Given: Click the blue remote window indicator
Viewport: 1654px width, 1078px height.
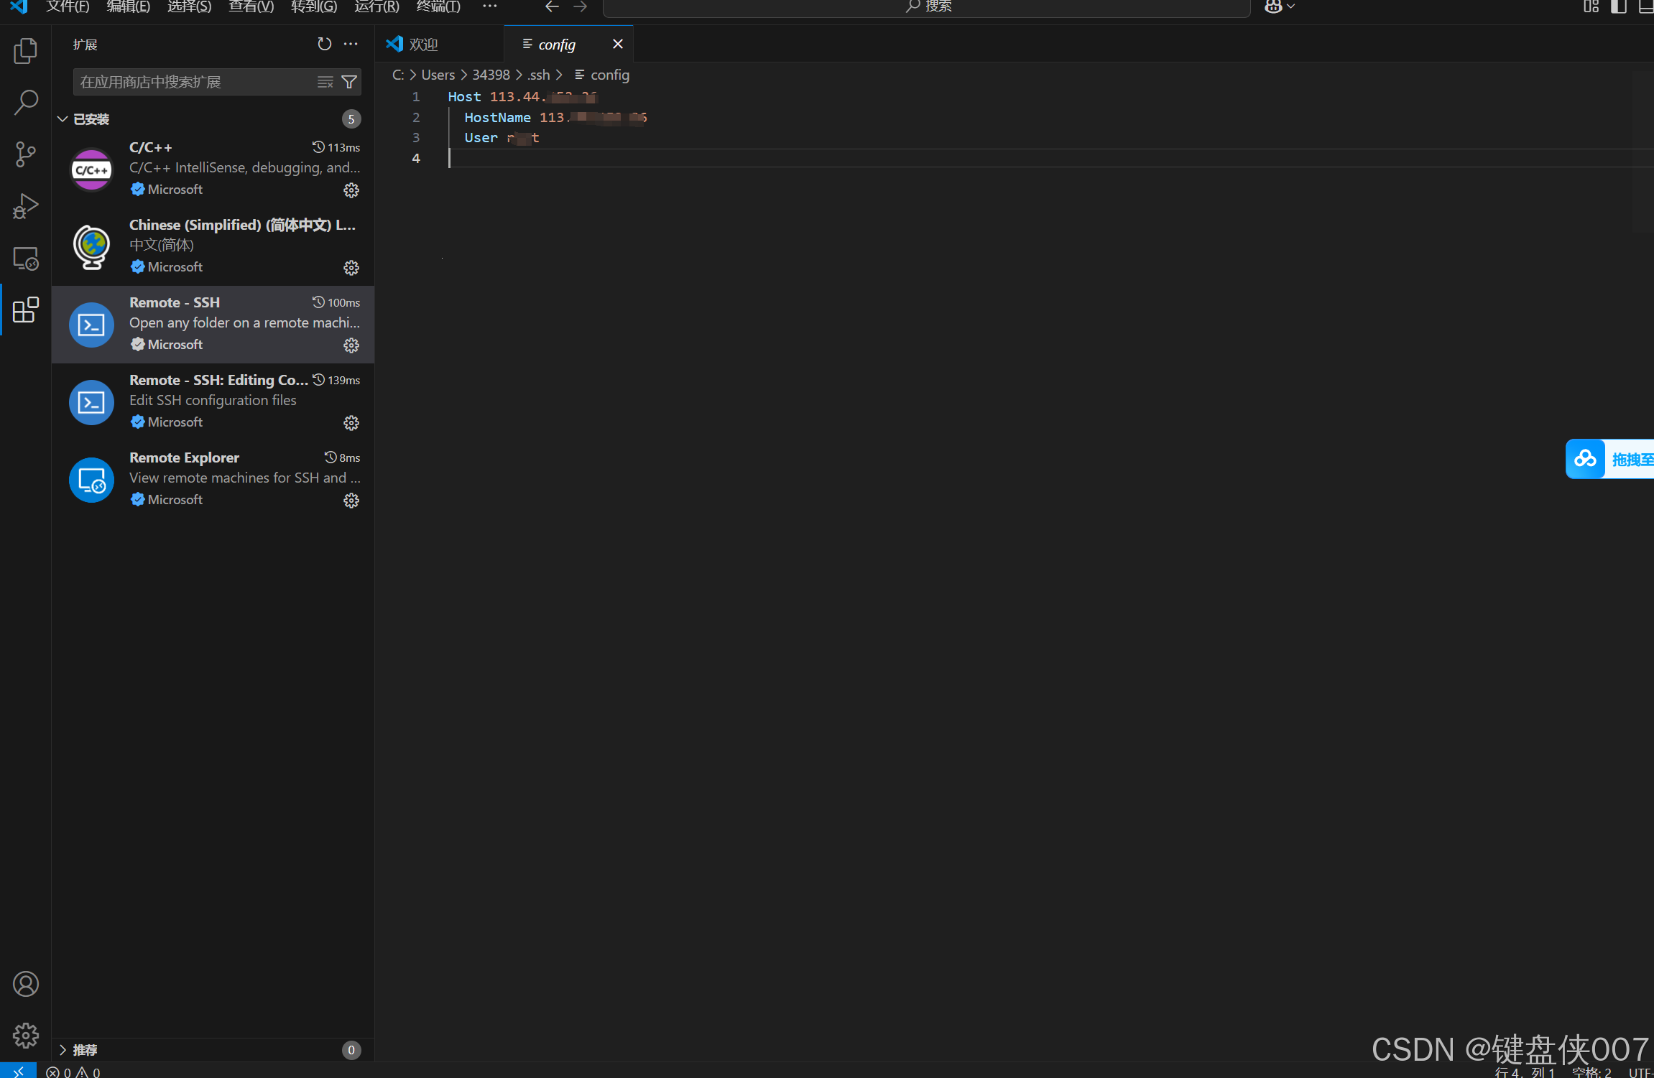Looking at the screenshot, I should click(x=18, y=1071).
